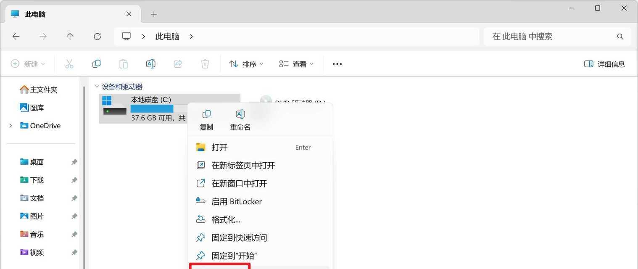Image resolution: width=638 pixels, height=269 pixels.
Task: Open 图片 folder in the sidebar
Action: point(32,216)
